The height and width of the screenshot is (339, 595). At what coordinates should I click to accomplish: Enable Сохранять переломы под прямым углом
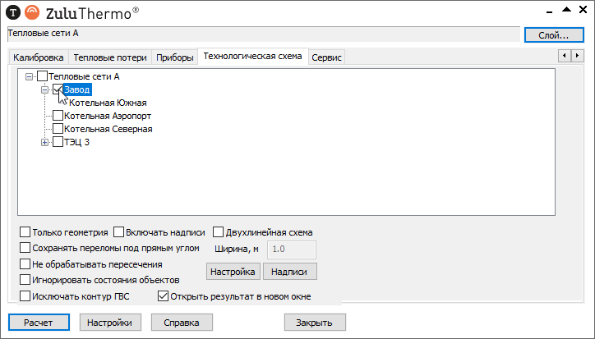click(x=25, y=248)
